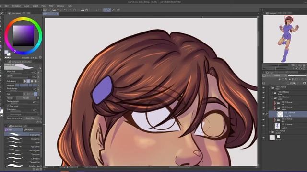Open the Layer menu
The width and height of the screenshot is (307, 172).
[x=27, y=6]
